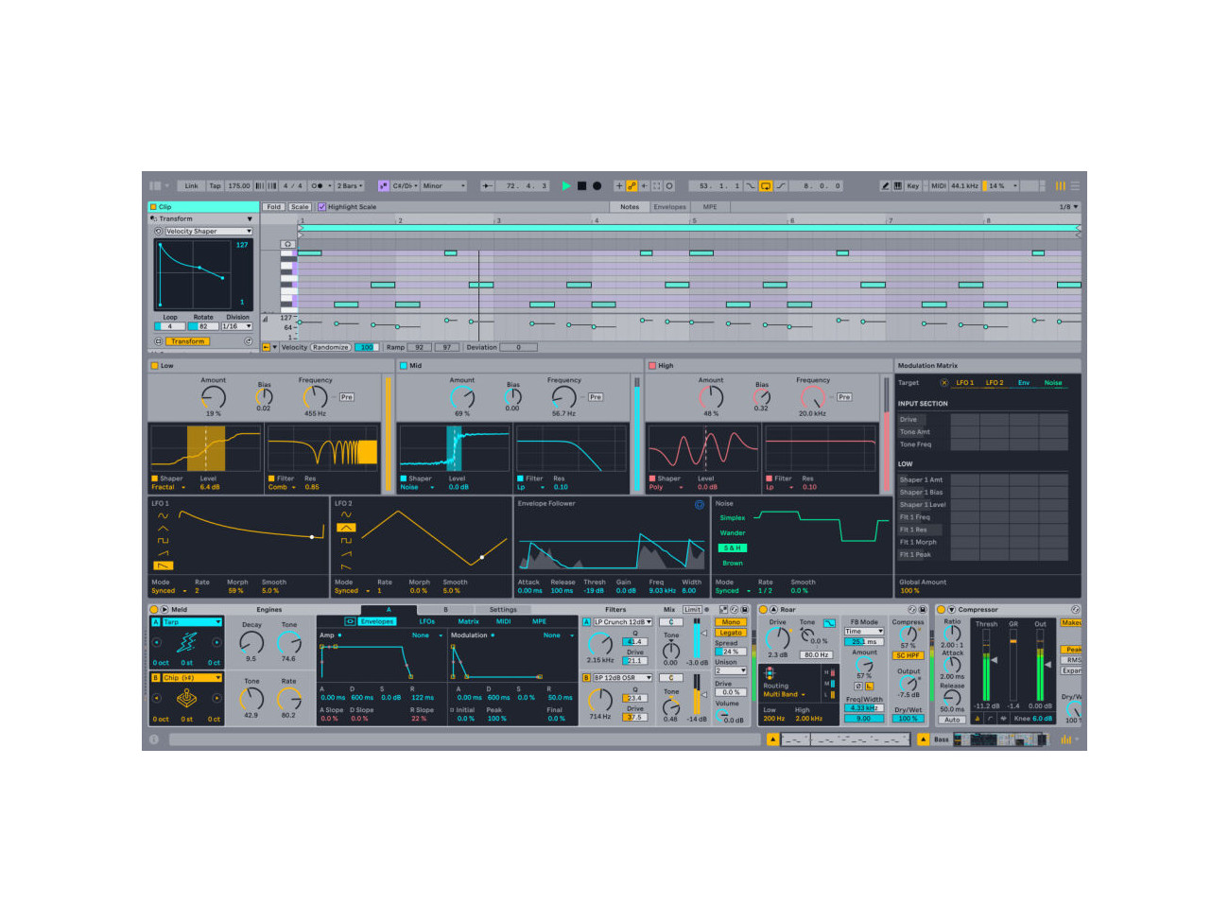Click the Randomize velocity button
The image size is (1229, 922).
[x=332, y=347]
